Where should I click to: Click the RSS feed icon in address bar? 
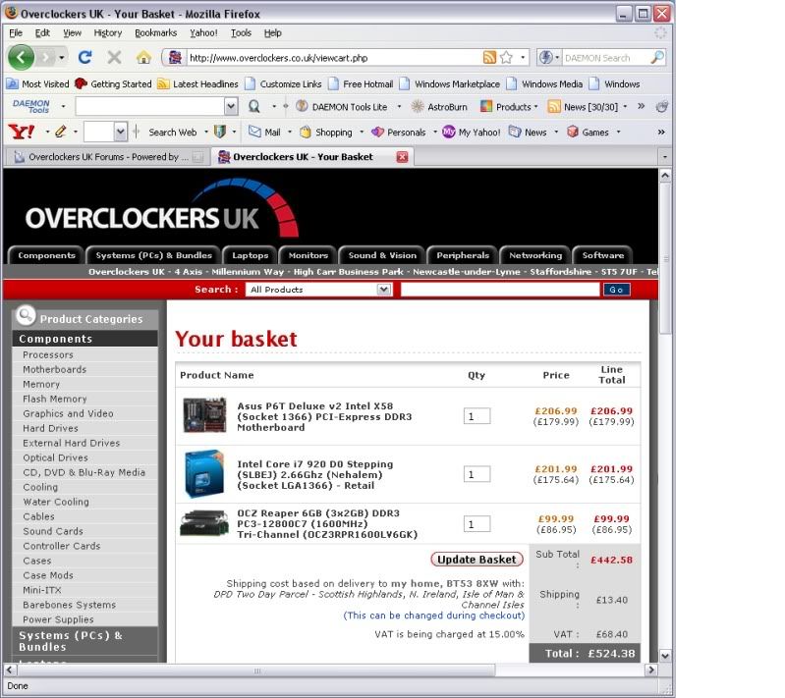click(489, 58)
